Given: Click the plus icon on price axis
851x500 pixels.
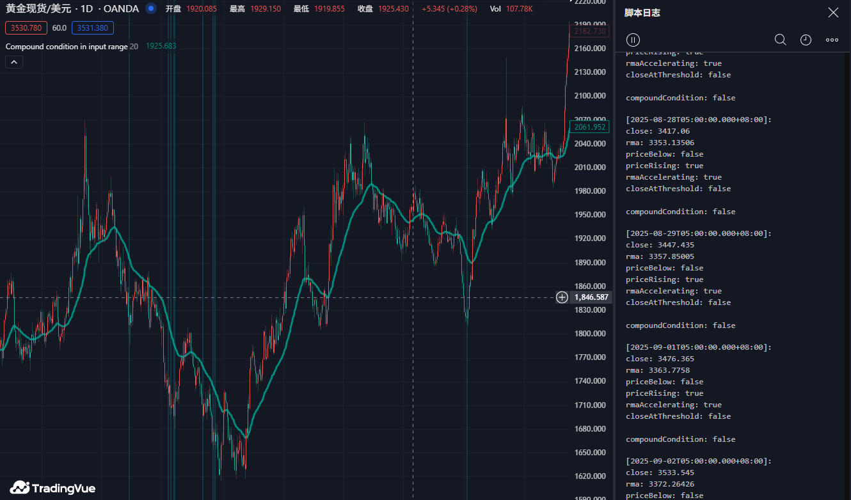Looking at the screenshot, I should [x=562, y=297].
